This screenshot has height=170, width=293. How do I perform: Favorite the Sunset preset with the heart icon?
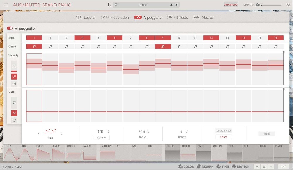tap(116, 4)
